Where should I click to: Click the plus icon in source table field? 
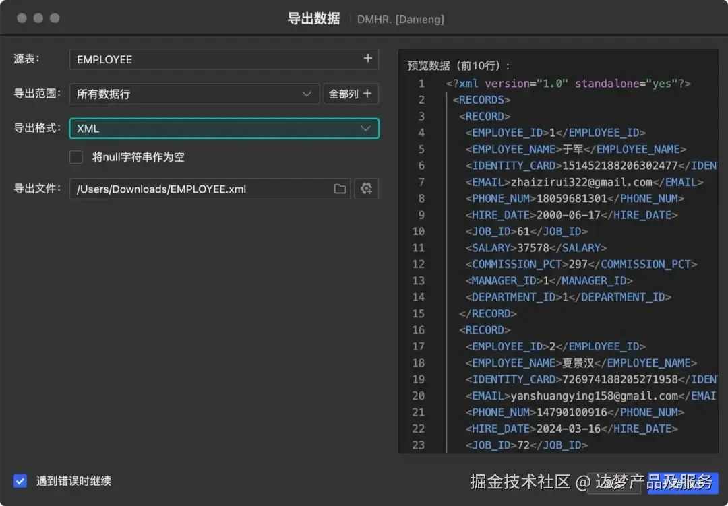(x=368, y=59)
